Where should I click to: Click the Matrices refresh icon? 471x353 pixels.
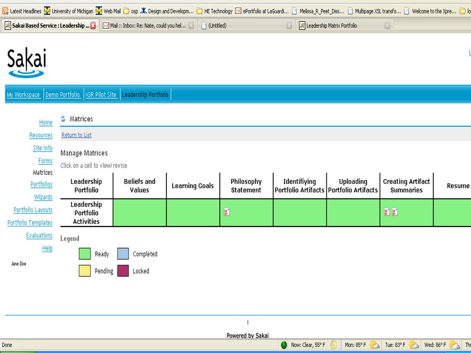63,119
